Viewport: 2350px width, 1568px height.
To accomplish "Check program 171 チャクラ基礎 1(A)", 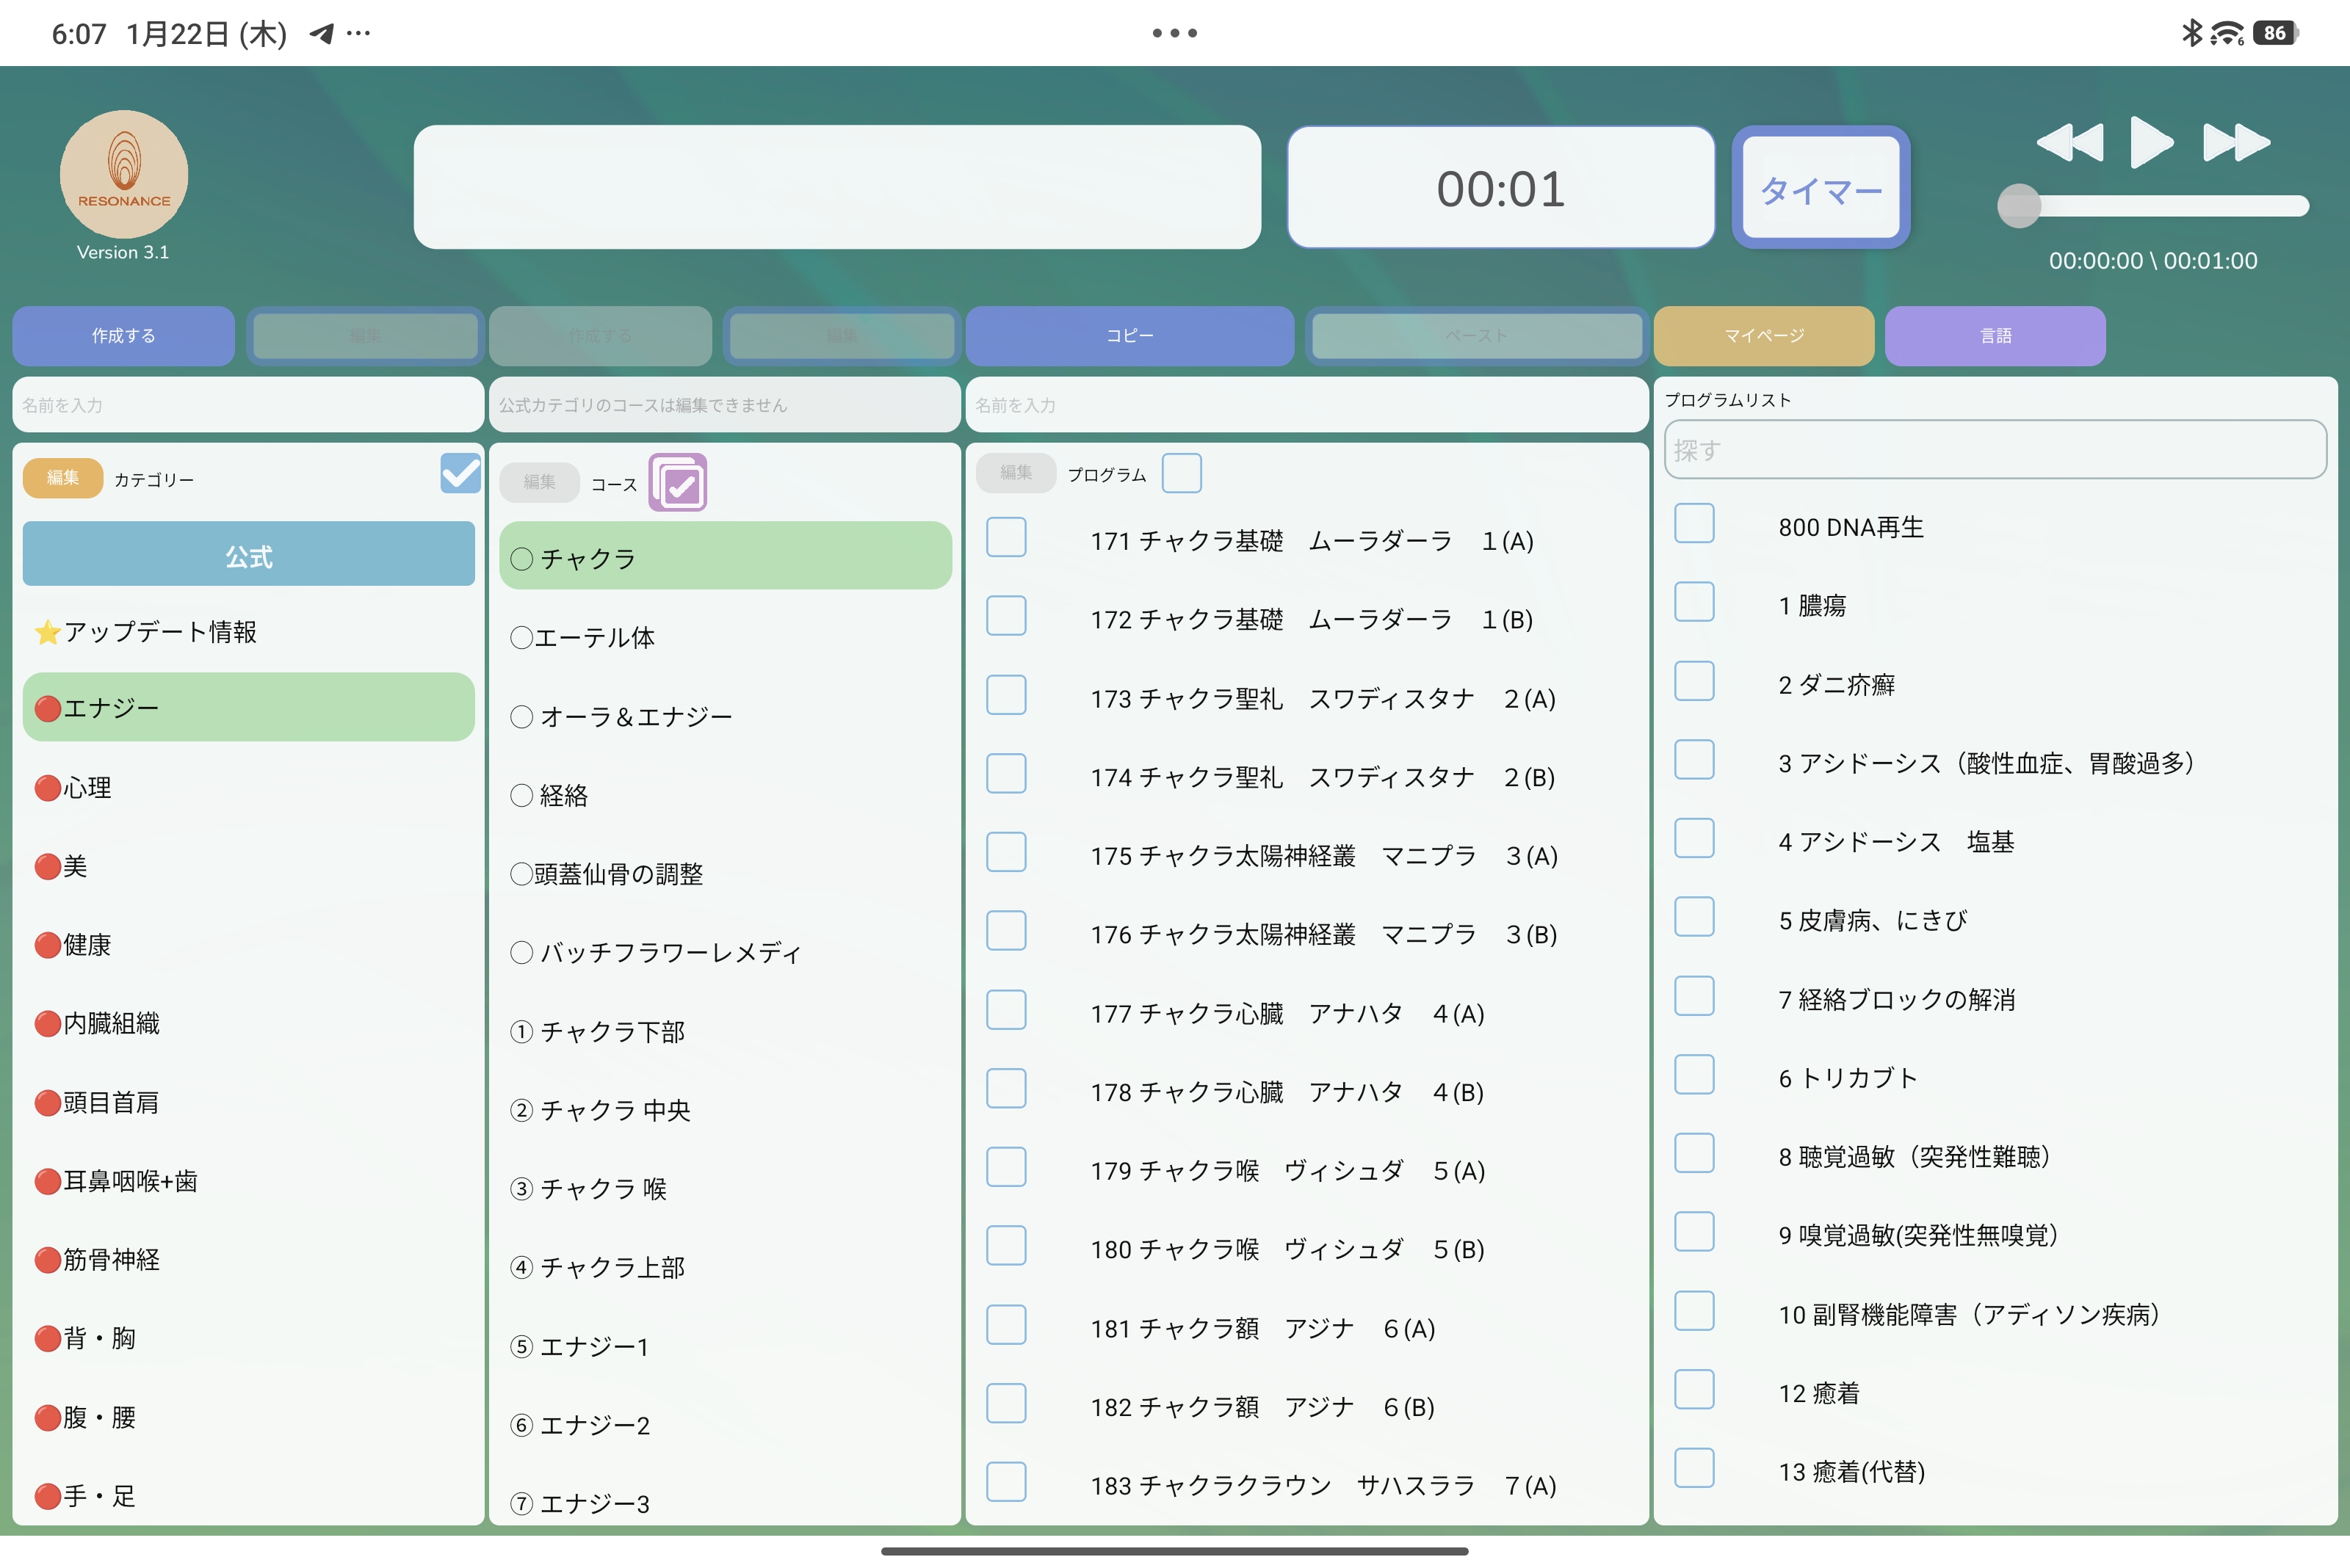I will point(1006,537).
